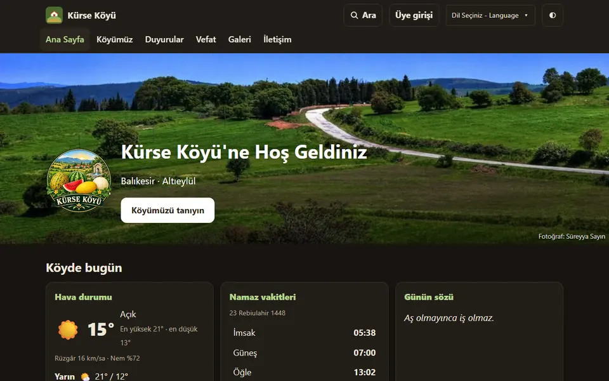Click the Ara search button label
609x381 pixels.
point(369,15)
